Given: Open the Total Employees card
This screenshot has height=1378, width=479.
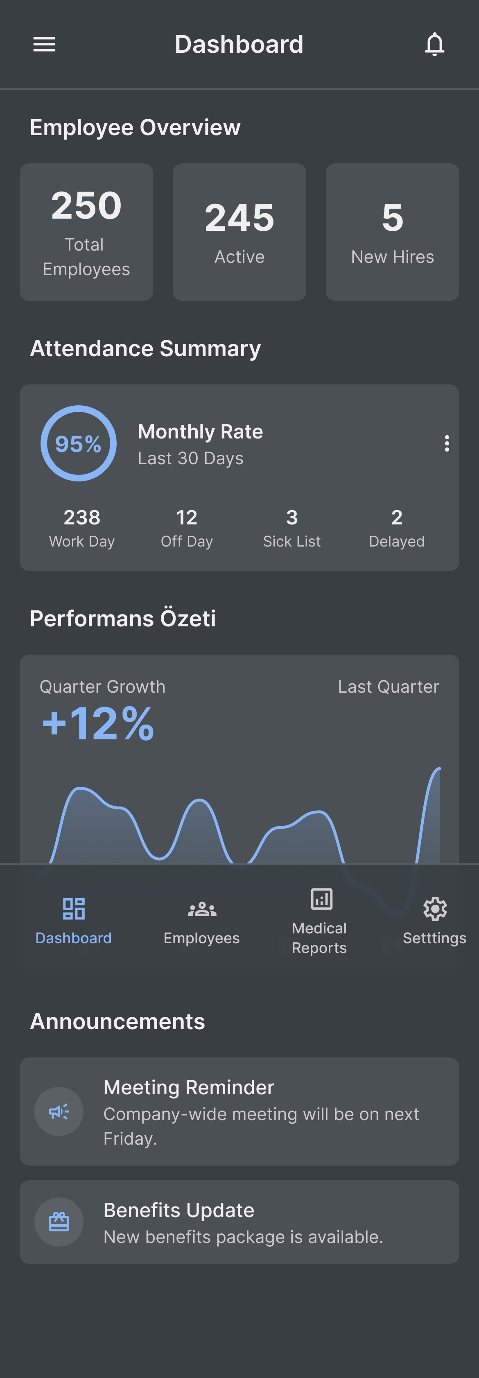Looking at the screenshot, I should click(86, 232).
